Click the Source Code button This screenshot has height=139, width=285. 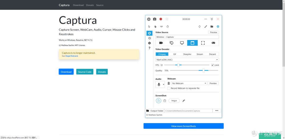point(85,72)
